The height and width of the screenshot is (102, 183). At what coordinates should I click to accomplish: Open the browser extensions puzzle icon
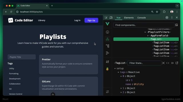(x=164, y=12)
